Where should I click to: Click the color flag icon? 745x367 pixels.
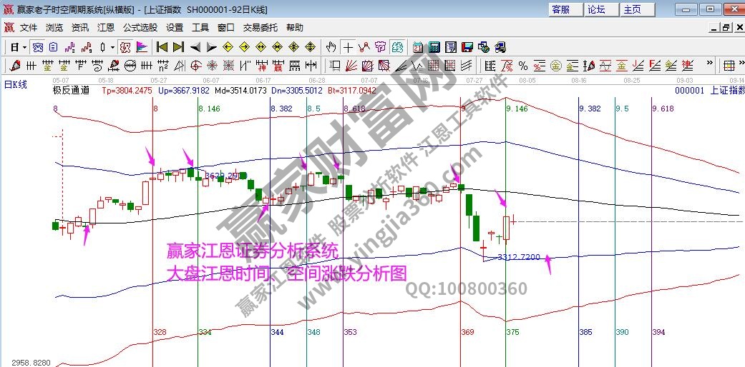point(142,47)
